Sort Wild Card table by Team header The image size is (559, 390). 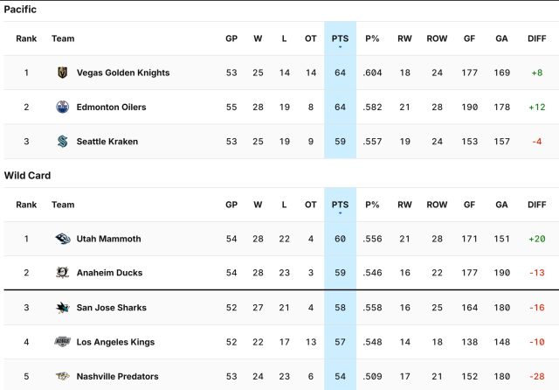tap(63, 205)
